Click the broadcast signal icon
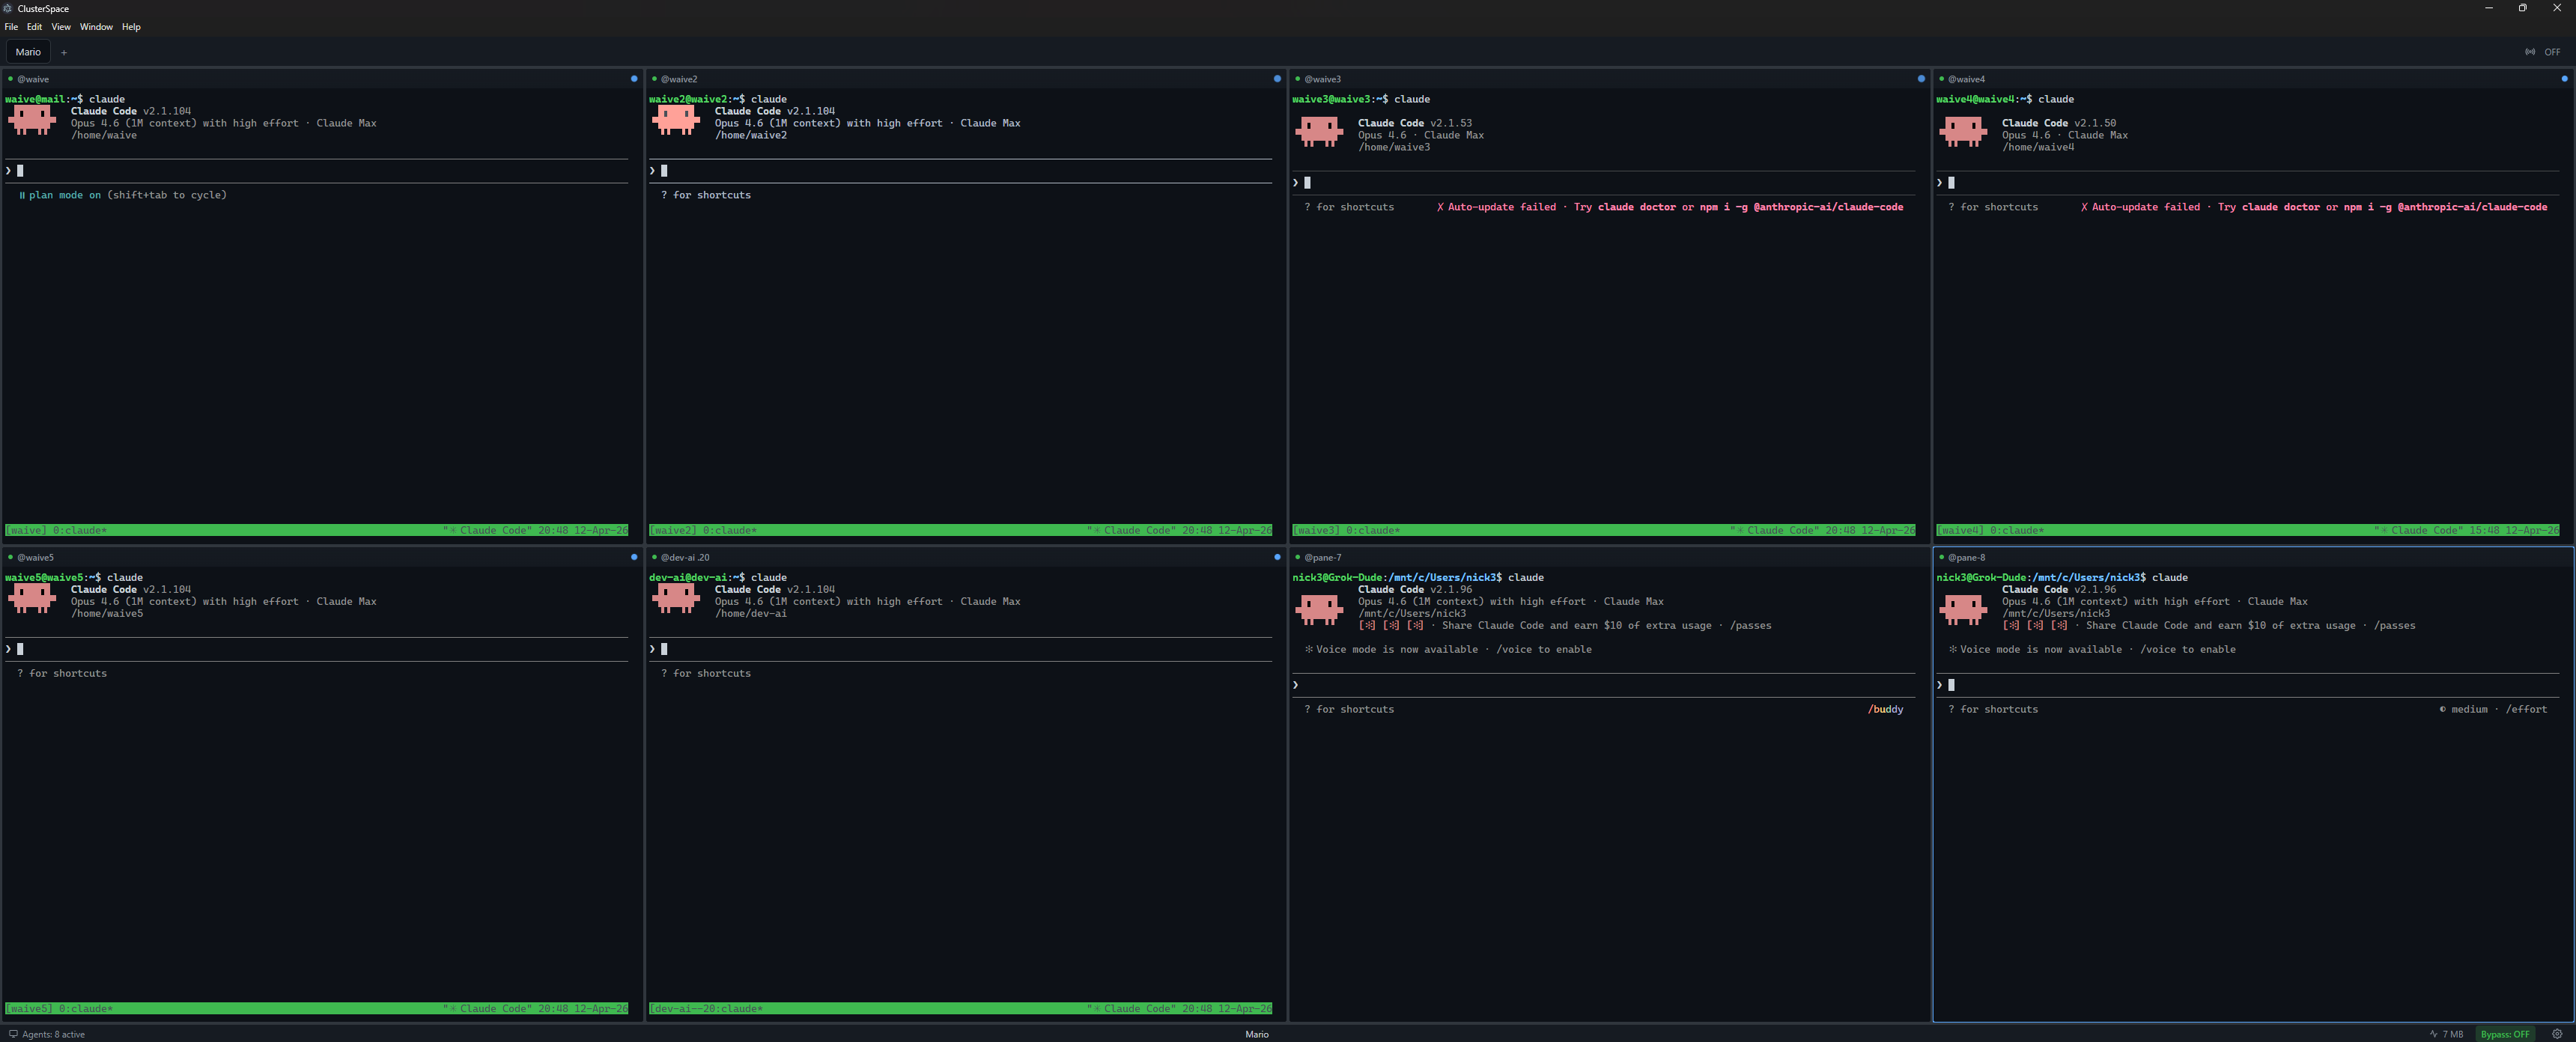 coord(2530,52)
